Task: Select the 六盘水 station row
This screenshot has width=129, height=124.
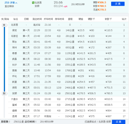Action: tap(68, 99)
